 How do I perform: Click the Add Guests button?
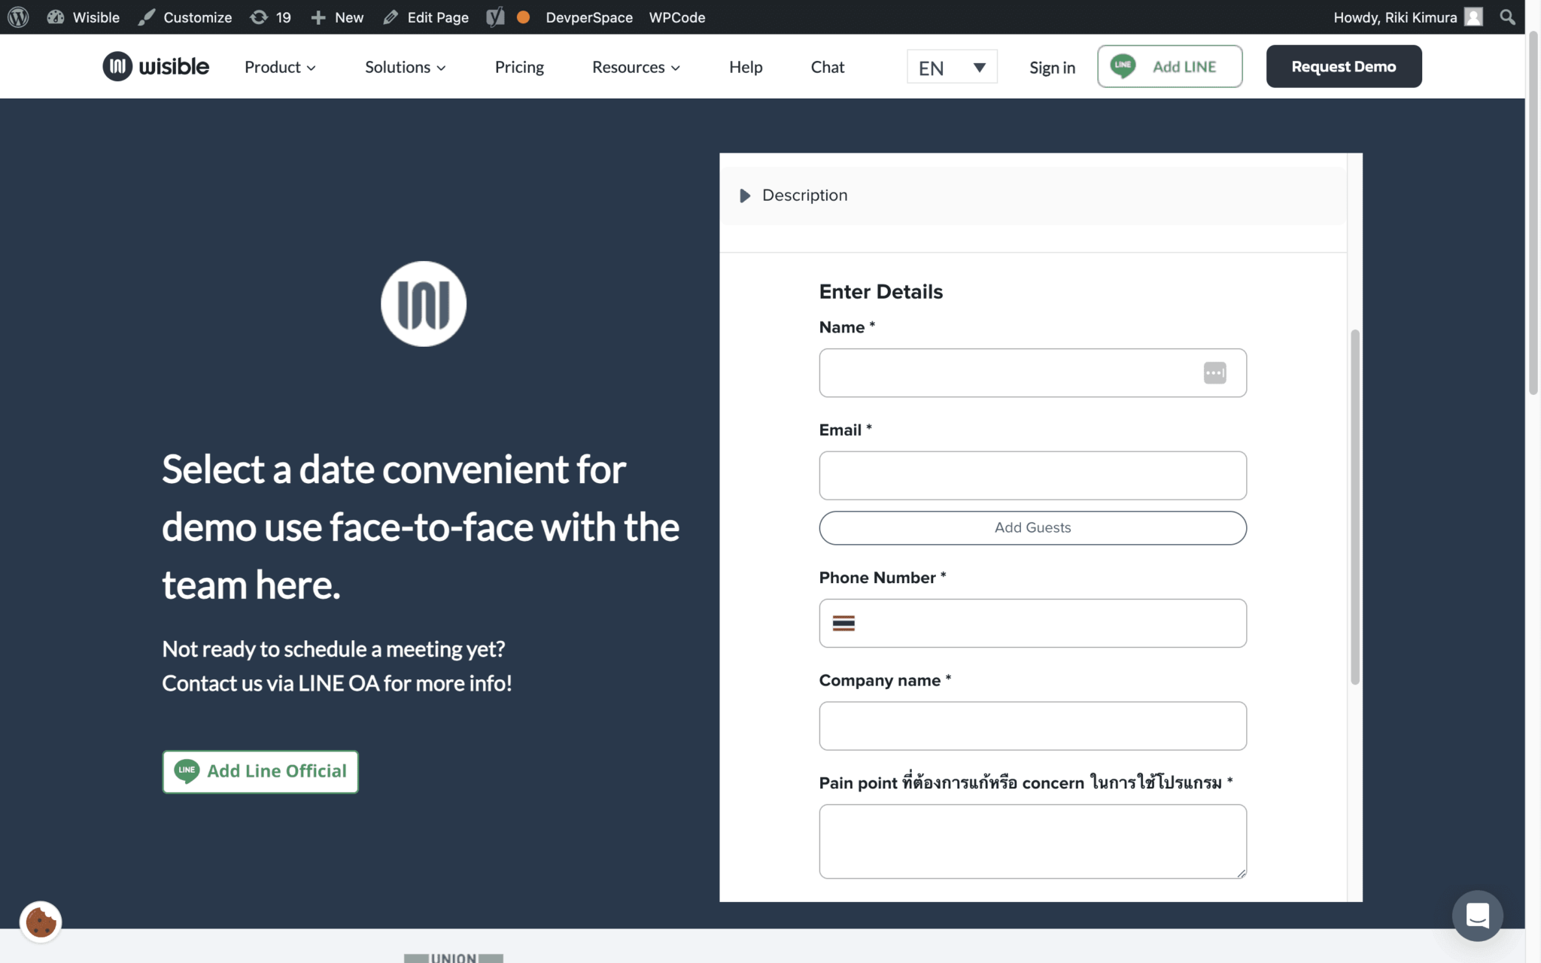pos(1032,527)
